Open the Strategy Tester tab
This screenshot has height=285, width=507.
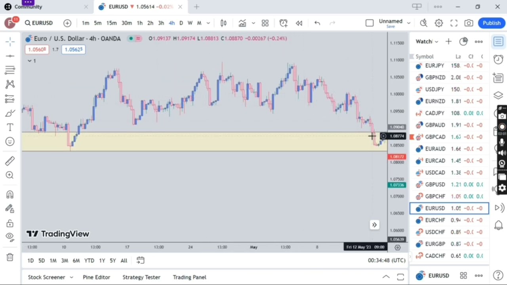pos(141,277)
